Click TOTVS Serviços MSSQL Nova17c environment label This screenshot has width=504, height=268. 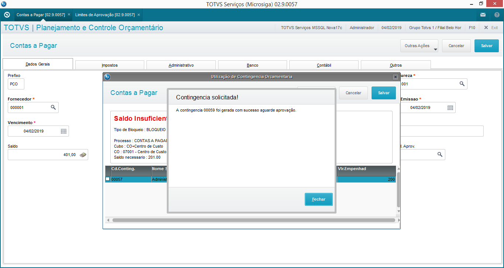point(311,28)
